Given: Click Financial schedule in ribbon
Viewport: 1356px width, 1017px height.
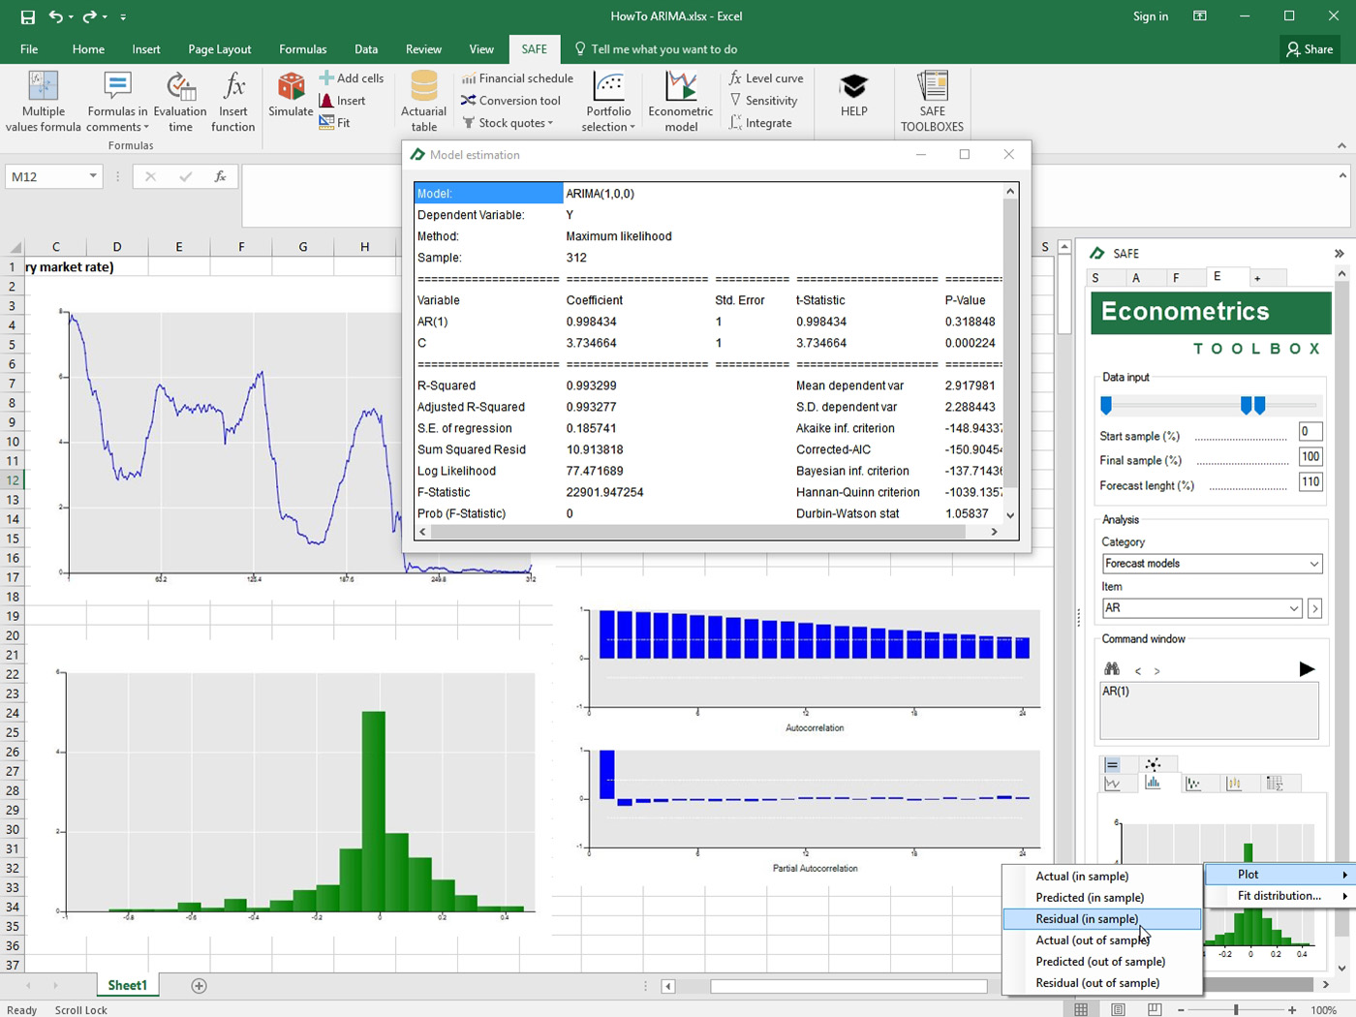Looking at the screenshot, I should (517, 78).
